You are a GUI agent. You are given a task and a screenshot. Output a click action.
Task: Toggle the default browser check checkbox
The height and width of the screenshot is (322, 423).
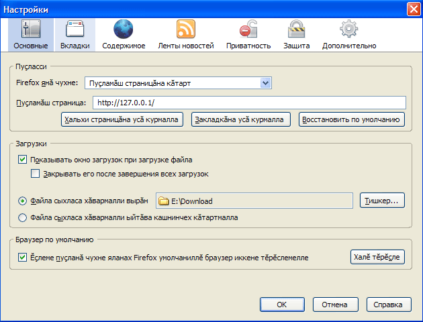click(23, 257)
